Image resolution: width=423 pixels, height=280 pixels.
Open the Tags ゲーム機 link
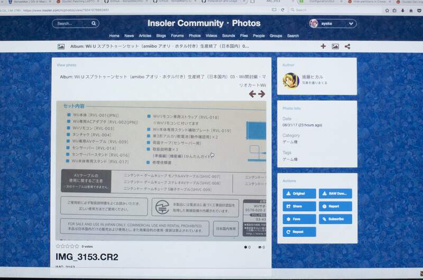pyautogui.click(x=290, y=159)
